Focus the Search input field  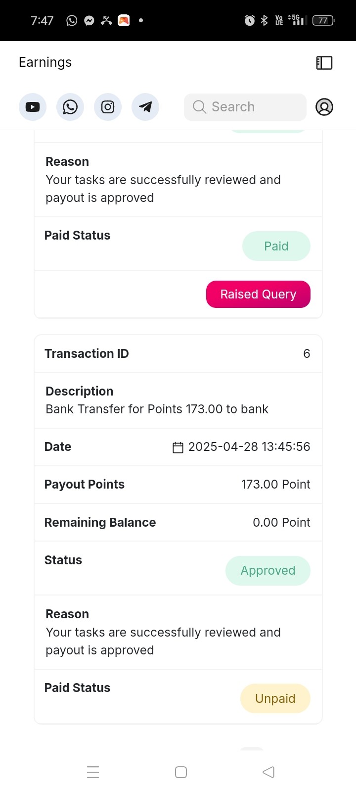[x=245, y=107]
